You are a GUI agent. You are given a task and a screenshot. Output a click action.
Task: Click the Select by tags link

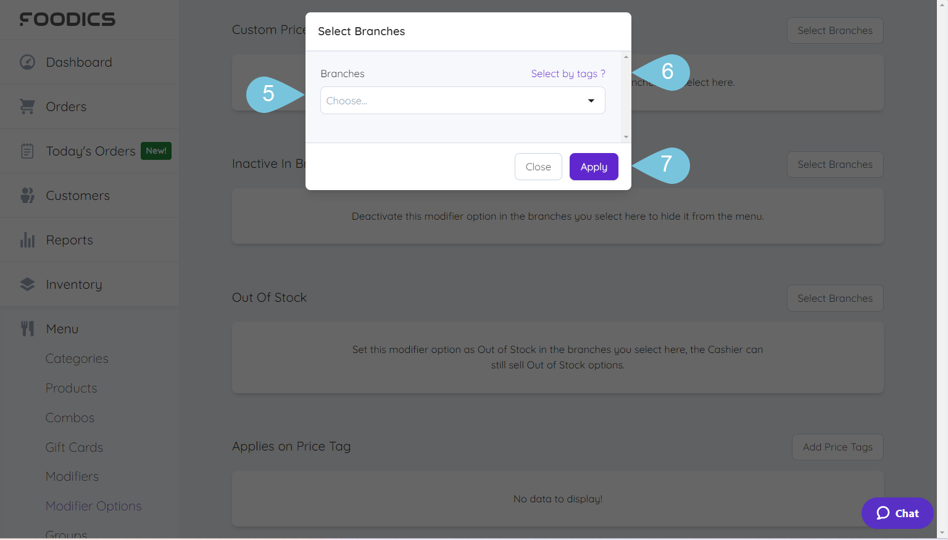tap(568, 73)
